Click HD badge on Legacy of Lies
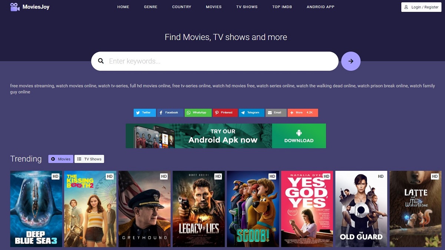Screen dimensions: 445x250 [218, 176]
